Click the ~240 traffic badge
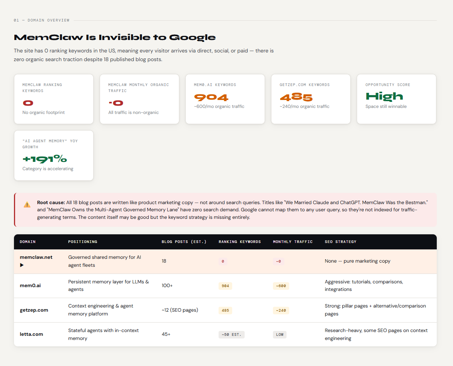 281,311
